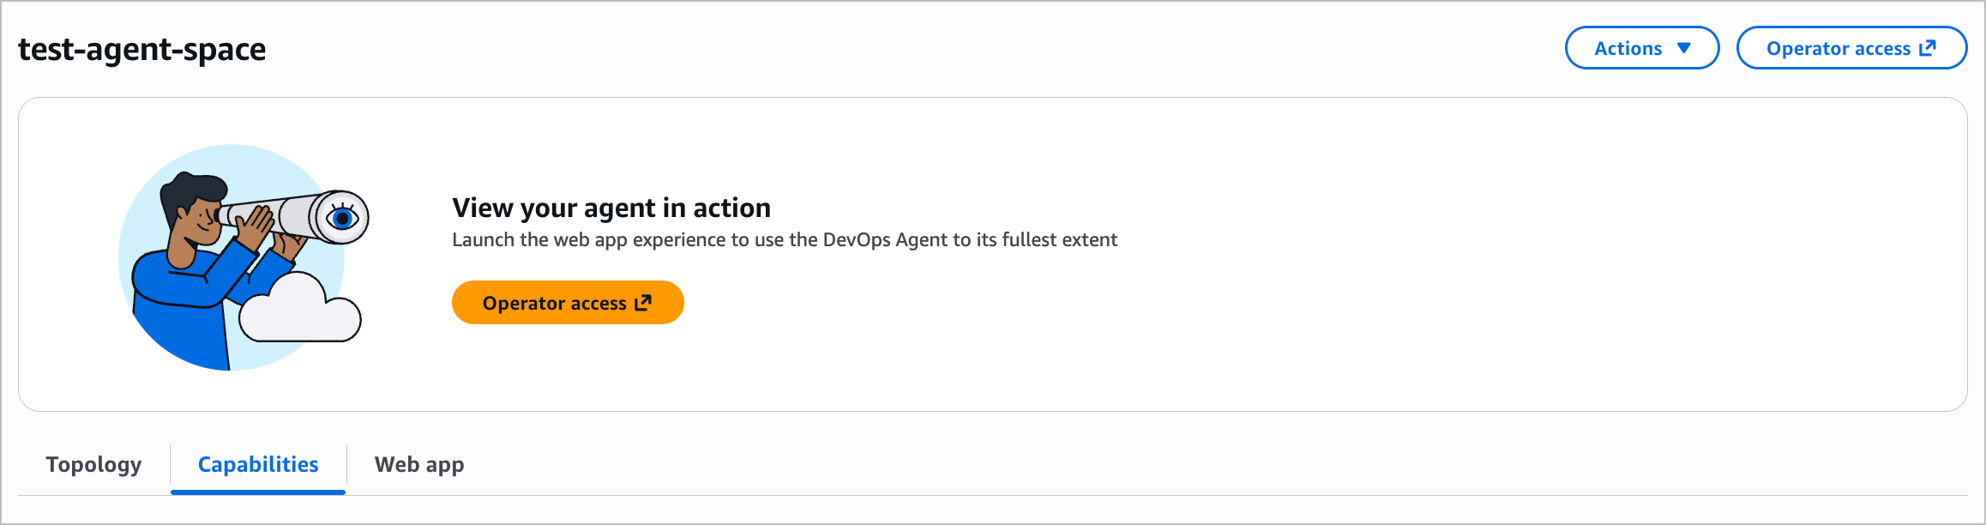Screen dimensions: 1986x525
Task: Click the Actions caret triangle
Action: tap(1684, 48)
